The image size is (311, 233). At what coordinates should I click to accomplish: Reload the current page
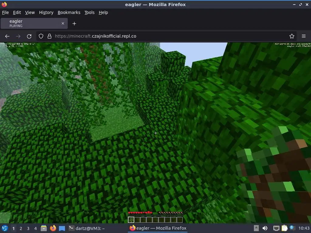(x=29, y=36)
